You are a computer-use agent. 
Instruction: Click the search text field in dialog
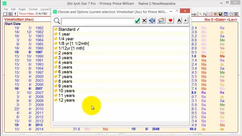pyautogui.click(x=98, y=21)
